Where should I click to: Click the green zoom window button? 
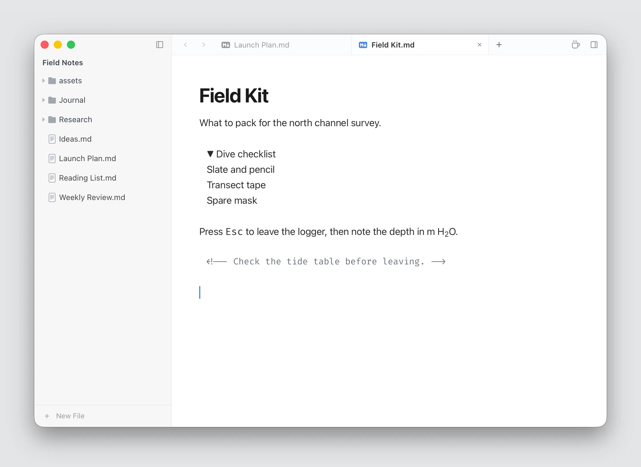pyautogui.click(x=71, y=45)
